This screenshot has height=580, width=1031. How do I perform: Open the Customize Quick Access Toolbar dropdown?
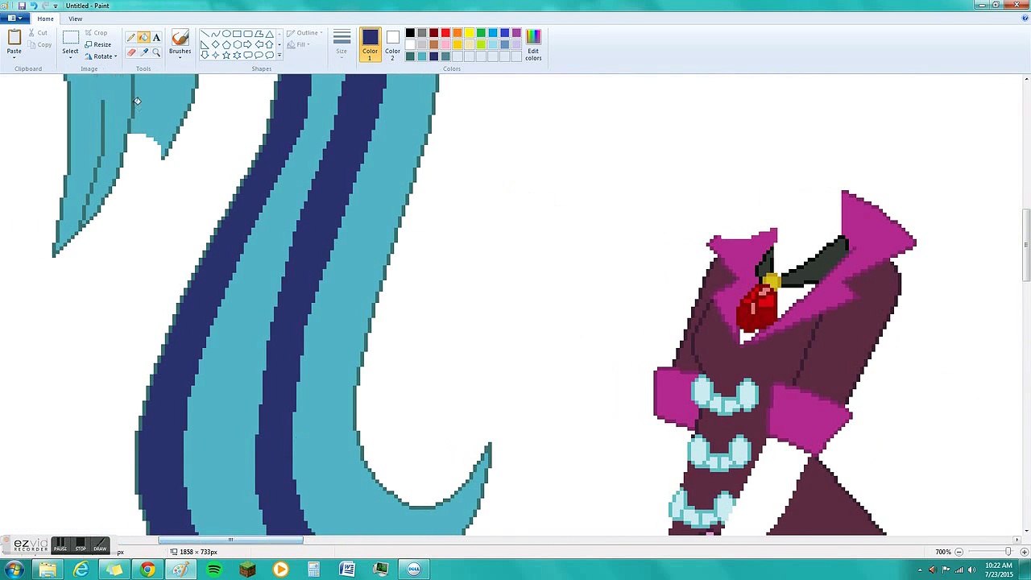(x=56, y=6)
